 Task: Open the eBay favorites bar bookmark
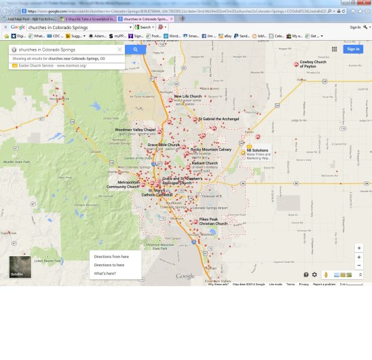pyautogui.click(x=225, y=36)
